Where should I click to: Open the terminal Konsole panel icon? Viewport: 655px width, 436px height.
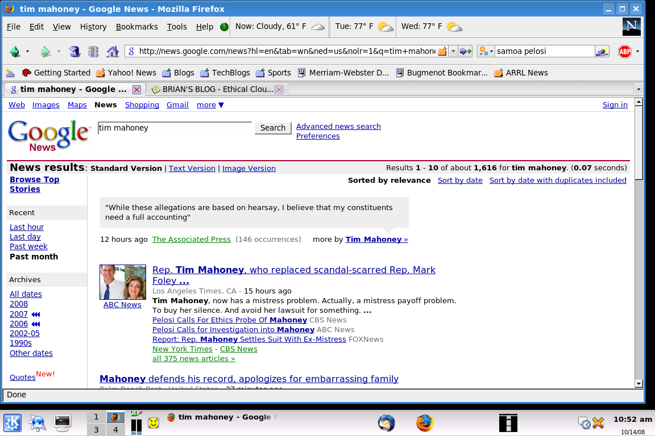62,423
